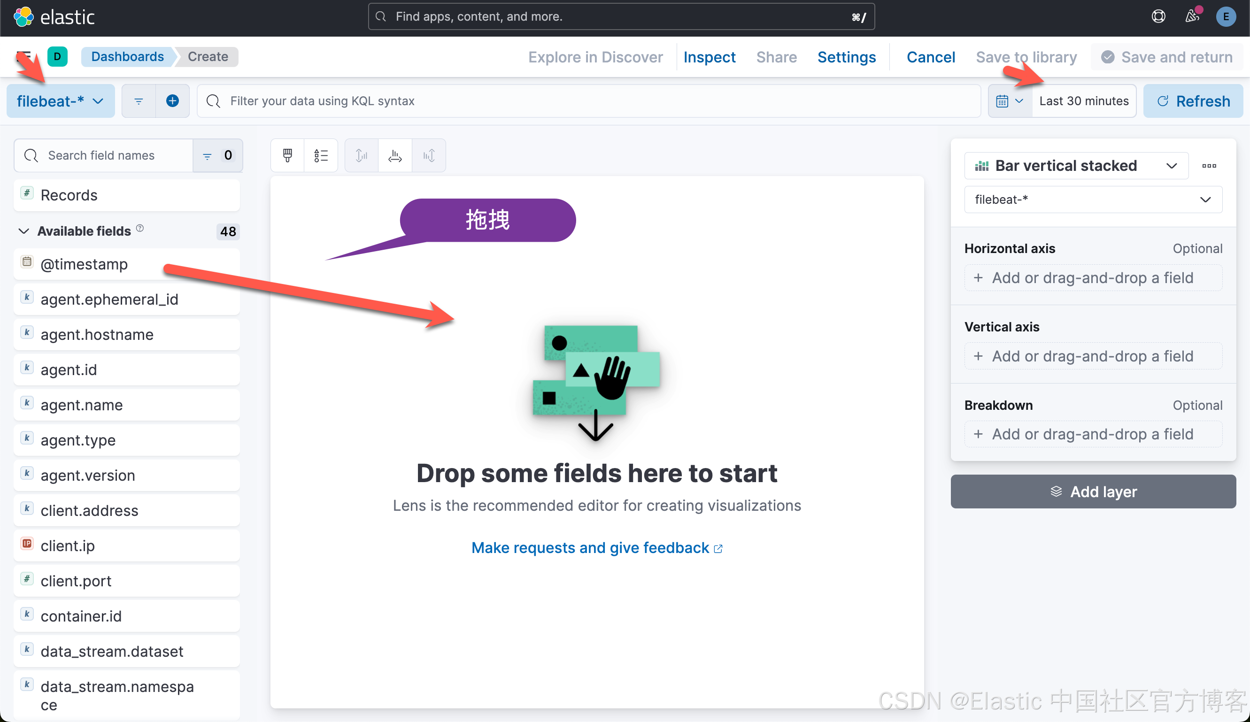Open filebeat-* data view selector
Image resolution: width=1250 pixels, height=722 pixels.
coord(61,100)
